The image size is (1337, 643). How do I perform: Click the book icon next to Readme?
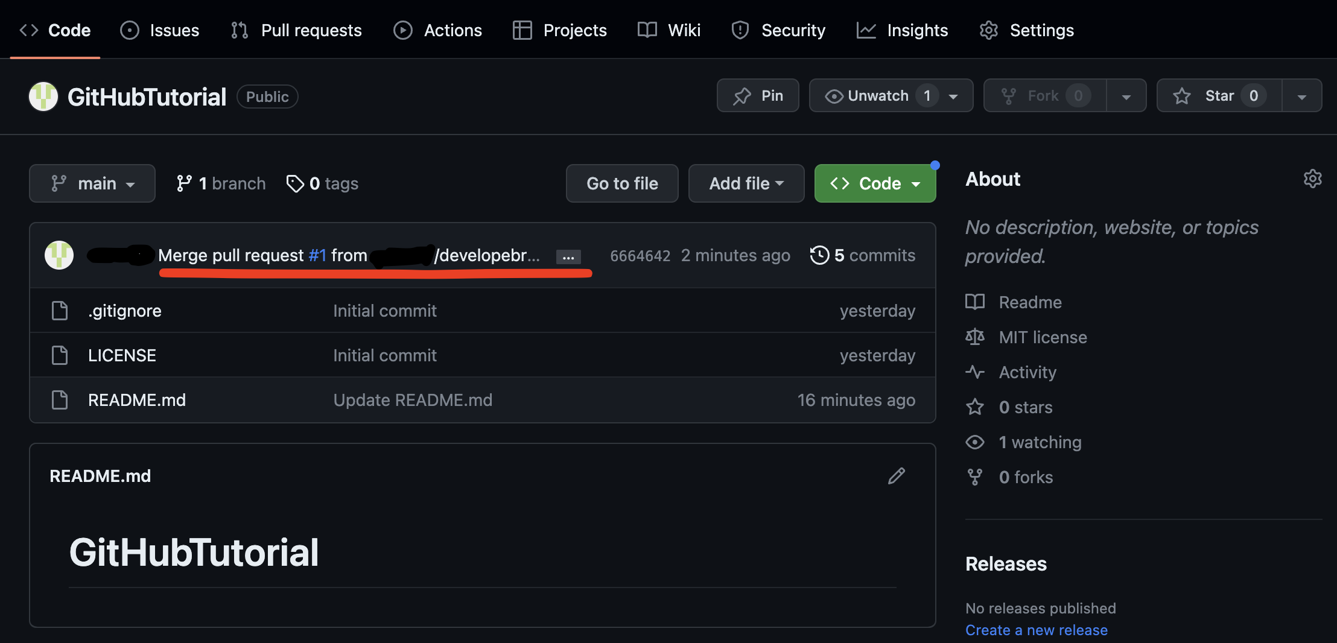tap(975, 302)
